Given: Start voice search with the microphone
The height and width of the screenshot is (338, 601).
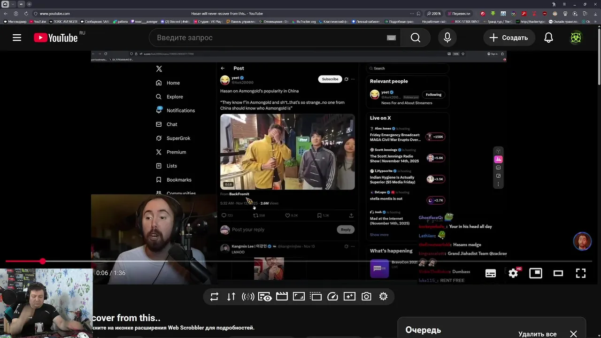Looking at the screenshot, I should click(x=447, y=38).
